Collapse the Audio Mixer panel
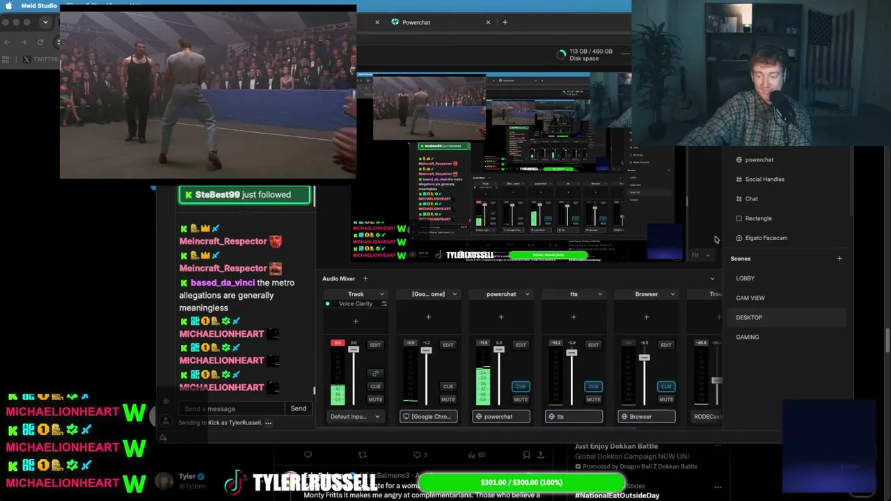891x501 pixels. (711, 278)
